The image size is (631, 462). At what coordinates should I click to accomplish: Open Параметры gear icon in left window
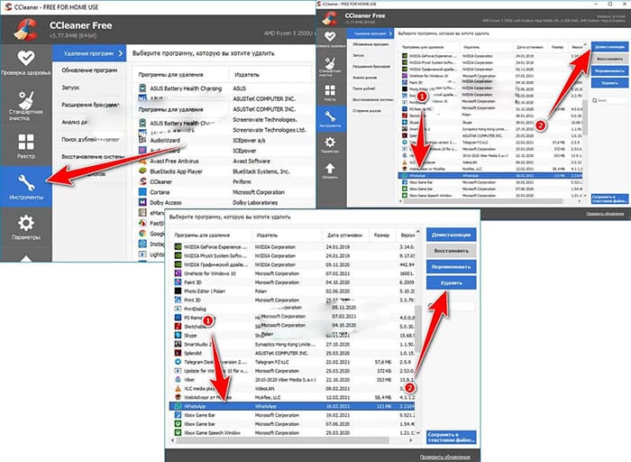point(26,223)
